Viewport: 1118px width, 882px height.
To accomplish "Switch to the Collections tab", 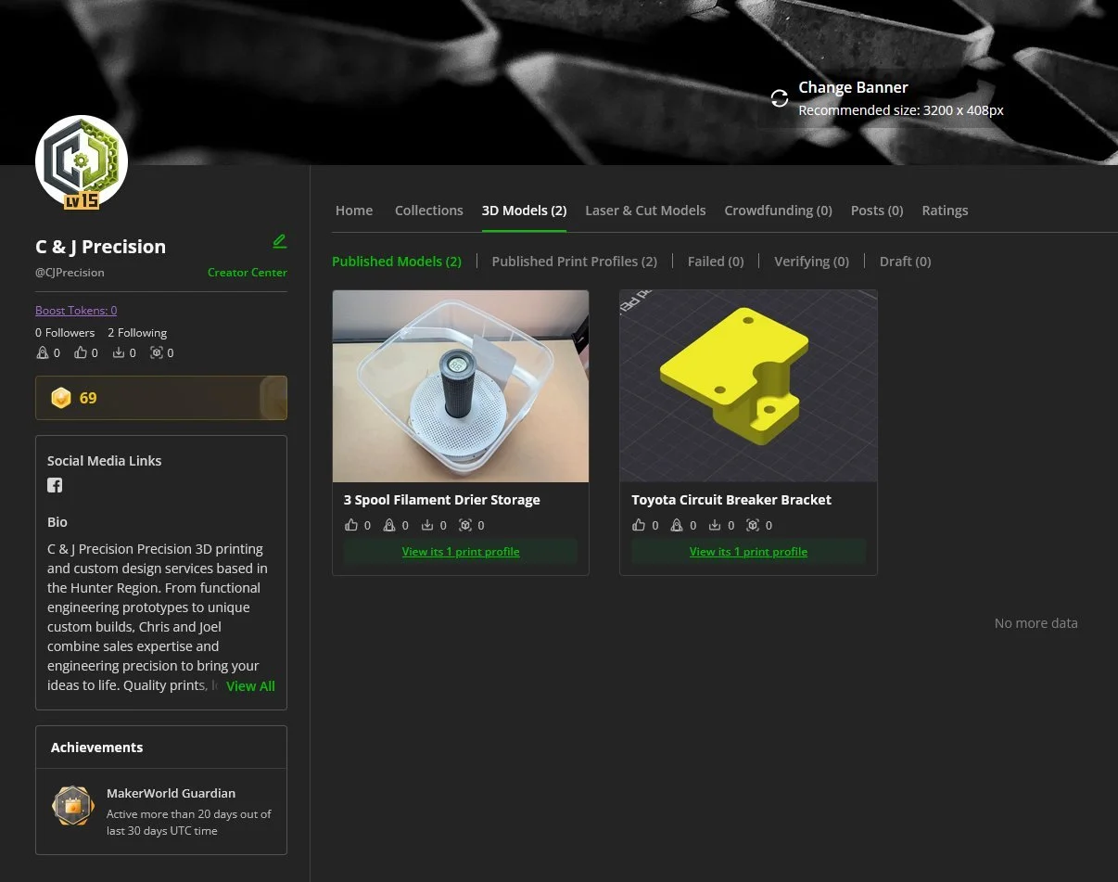I will tap(428, 211).
